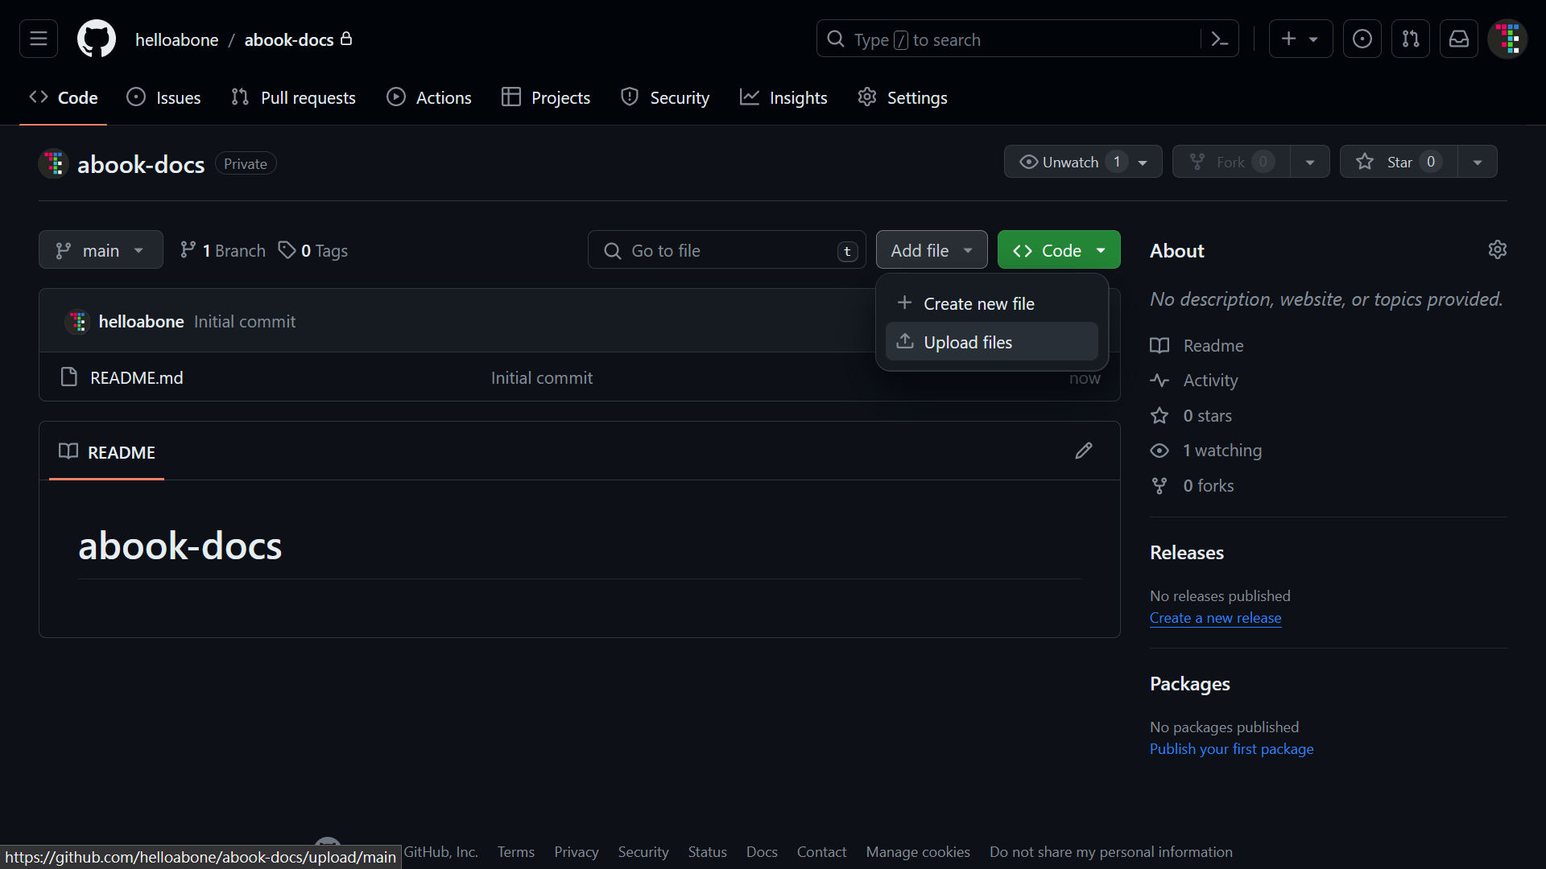
Task: Click the Go to file magnifier icon
Action: pos(612,251)
